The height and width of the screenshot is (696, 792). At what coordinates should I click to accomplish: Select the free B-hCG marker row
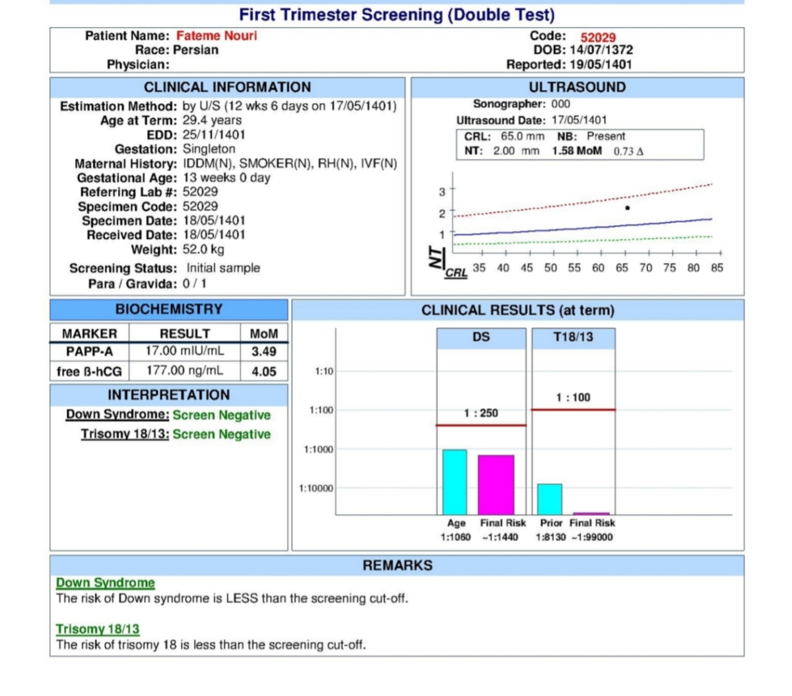[89, 371]
